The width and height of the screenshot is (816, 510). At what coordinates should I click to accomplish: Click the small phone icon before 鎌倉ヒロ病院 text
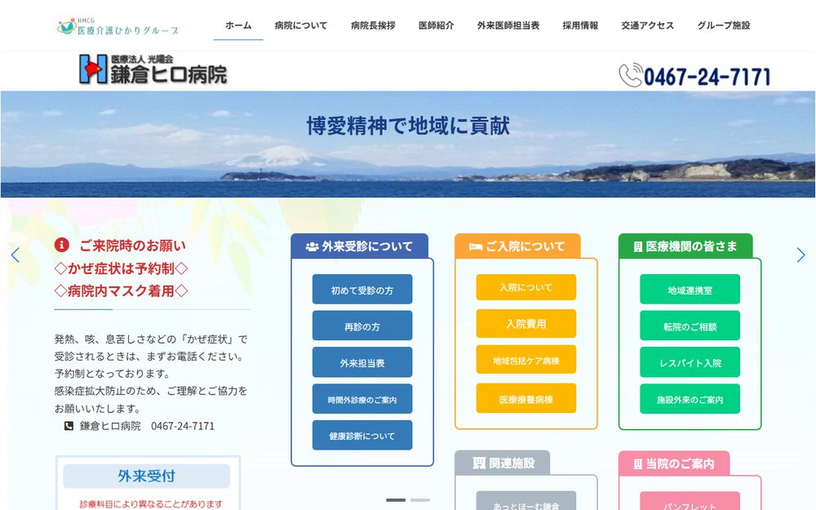click(69, 426)
